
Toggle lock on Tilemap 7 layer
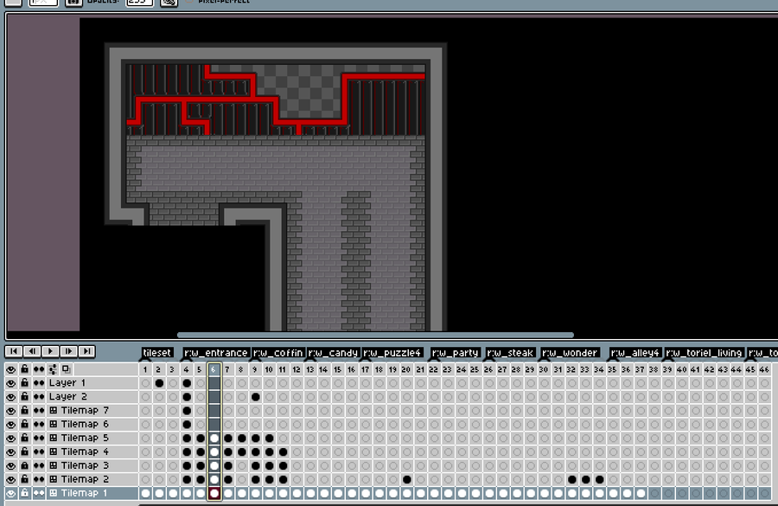coord(24,411)
